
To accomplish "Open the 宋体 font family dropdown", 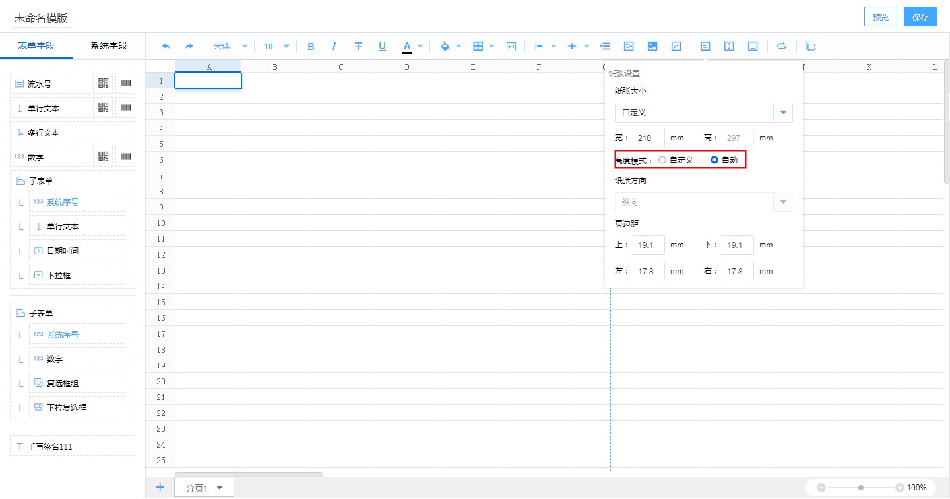I will point(230,46).
